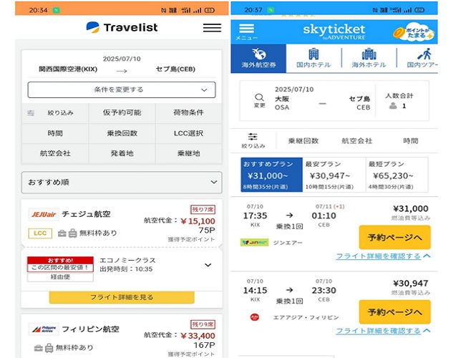Tap the おすすめ! この区間の最安値 badge

tap(60, 264)
